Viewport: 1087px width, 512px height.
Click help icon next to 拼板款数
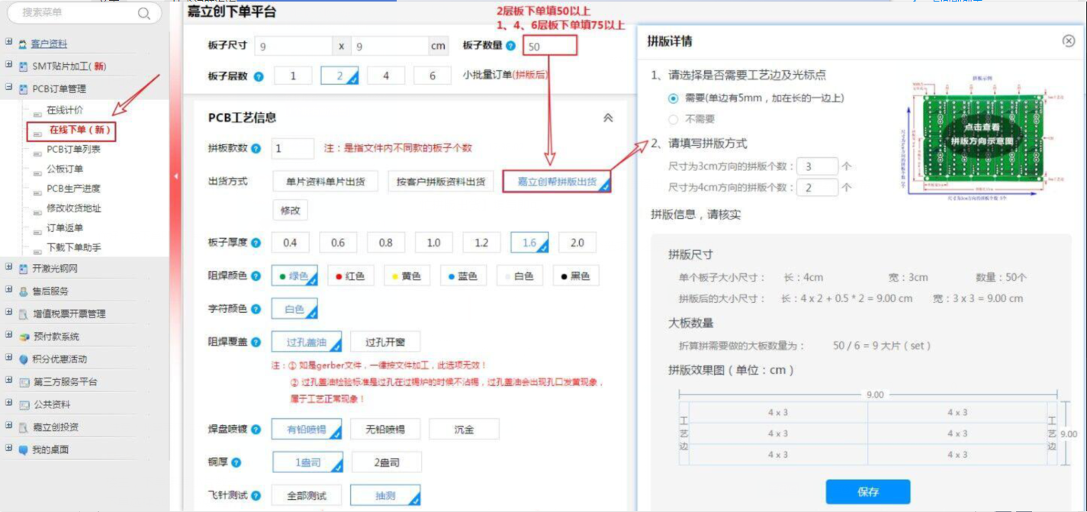click(256, 149)
